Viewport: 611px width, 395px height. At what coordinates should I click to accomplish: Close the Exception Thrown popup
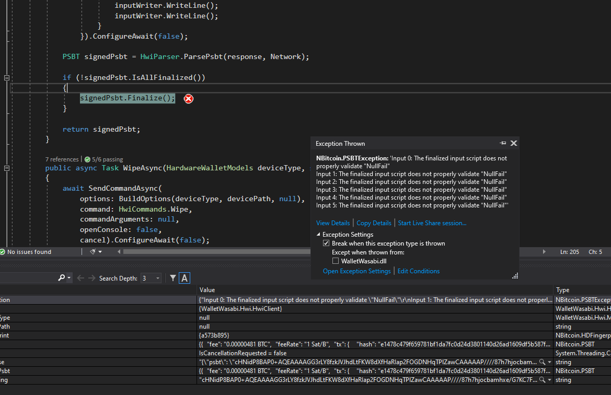coord(514,143)
